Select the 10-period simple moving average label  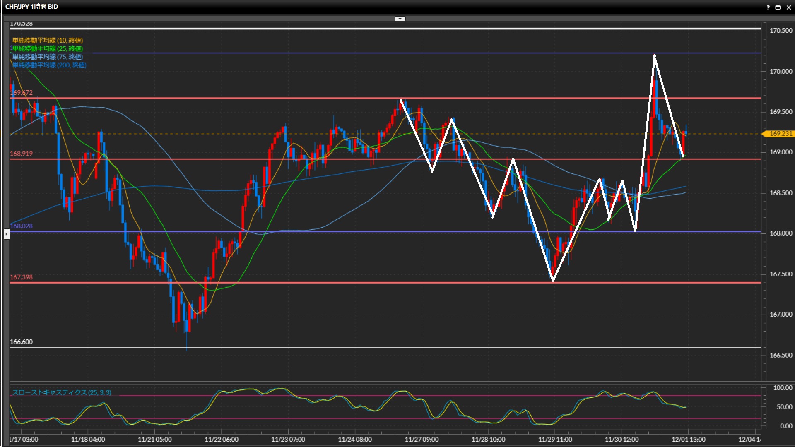click(48, 40)
